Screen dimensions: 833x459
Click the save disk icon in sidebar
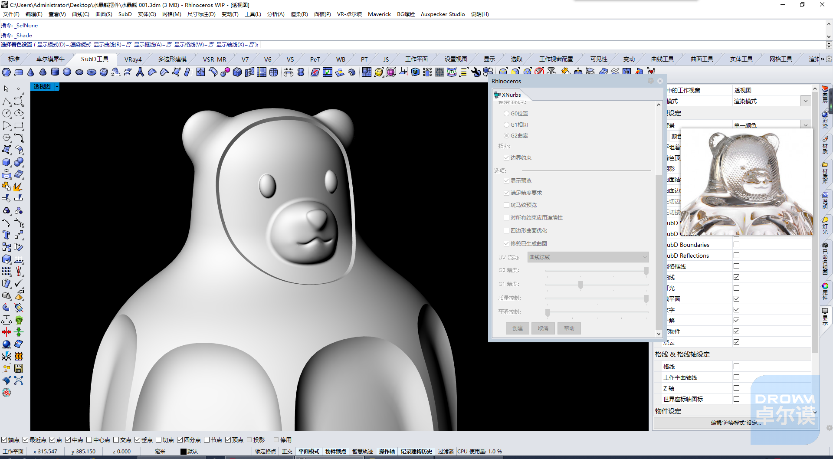click(19, 368)
